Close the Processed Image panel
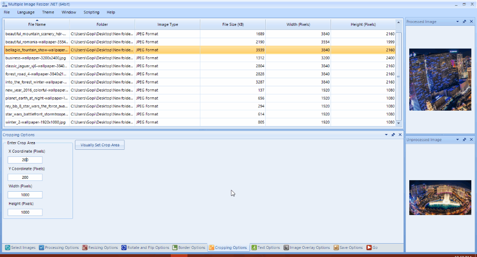Screen dimensions: 477x257 [x=471, y=21]
